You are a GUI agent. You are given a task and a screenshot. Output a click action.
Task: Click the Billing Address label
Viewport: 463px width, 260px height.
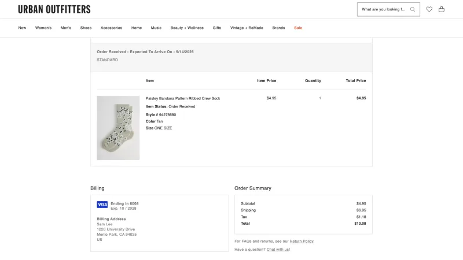[x=111, y=219]
